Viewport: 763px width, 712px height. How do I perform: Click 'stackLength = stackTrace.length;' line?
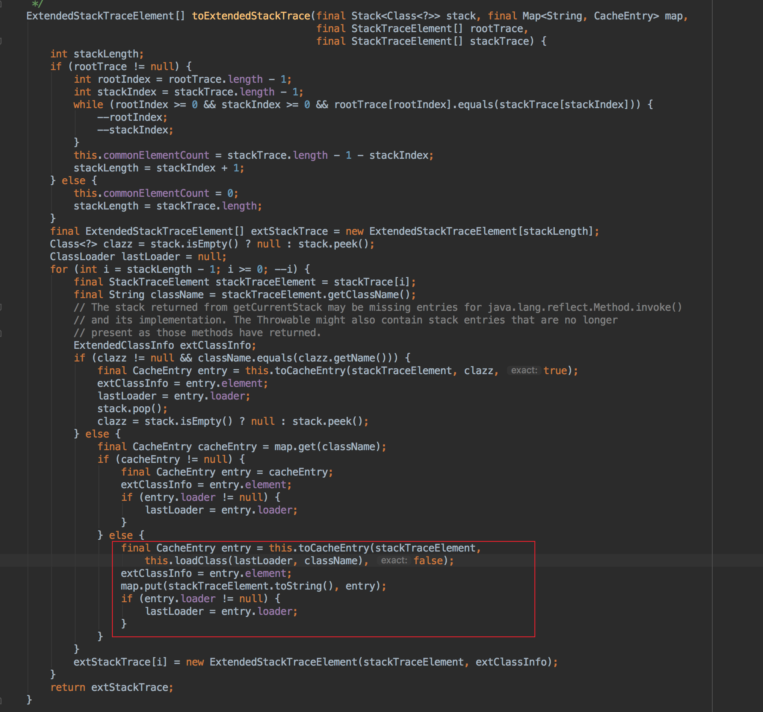pyautogui.click(x=168, y=206)
